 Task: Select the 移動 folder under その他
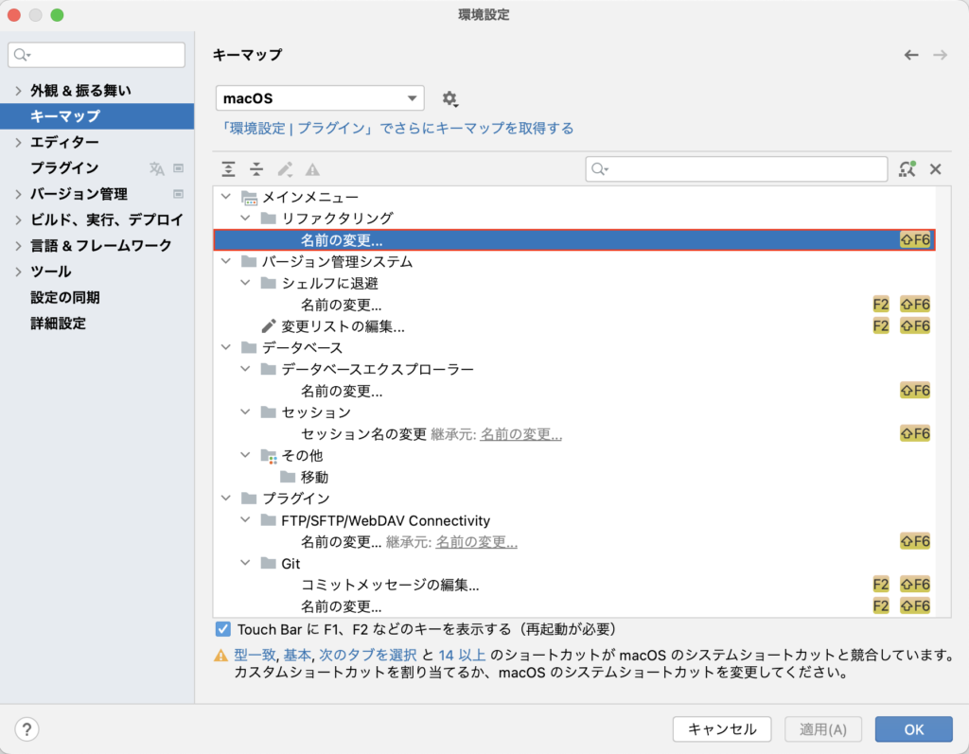pyautogui.click(x=574, y=477)
